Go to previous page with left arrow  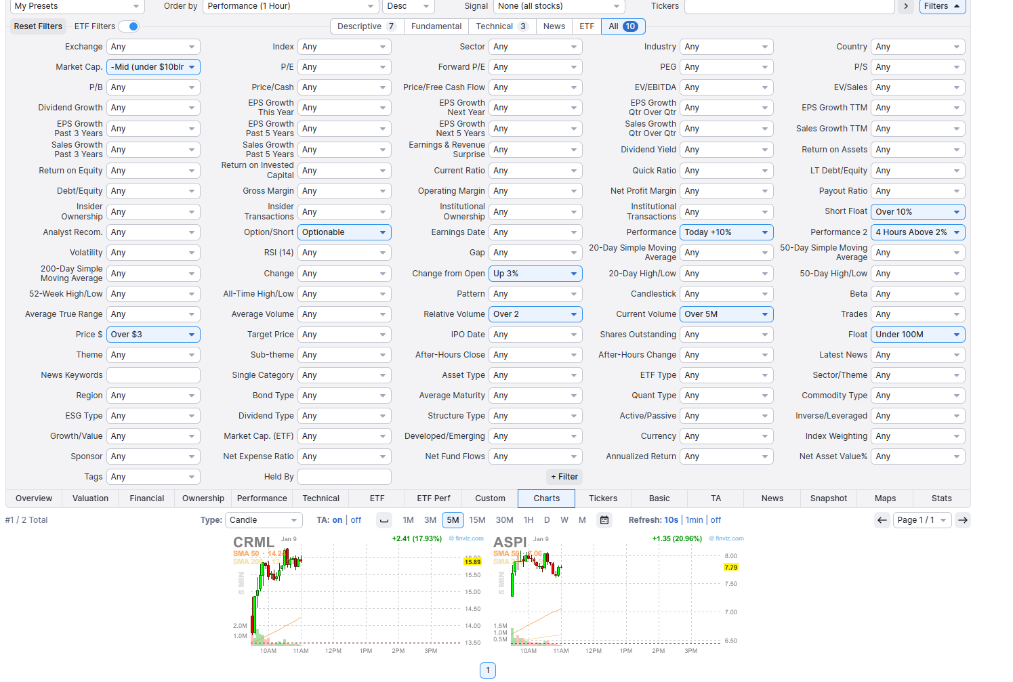point(882,520)
